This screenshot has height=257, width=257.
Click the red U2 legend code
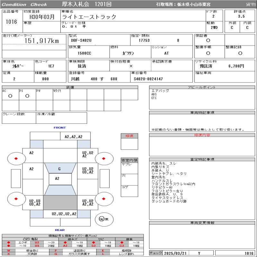37,243
